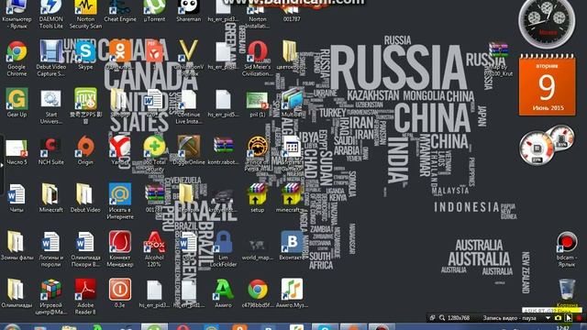Click the Искать в Интернете shortcut
587x330 pixels.
coord(120,202)
